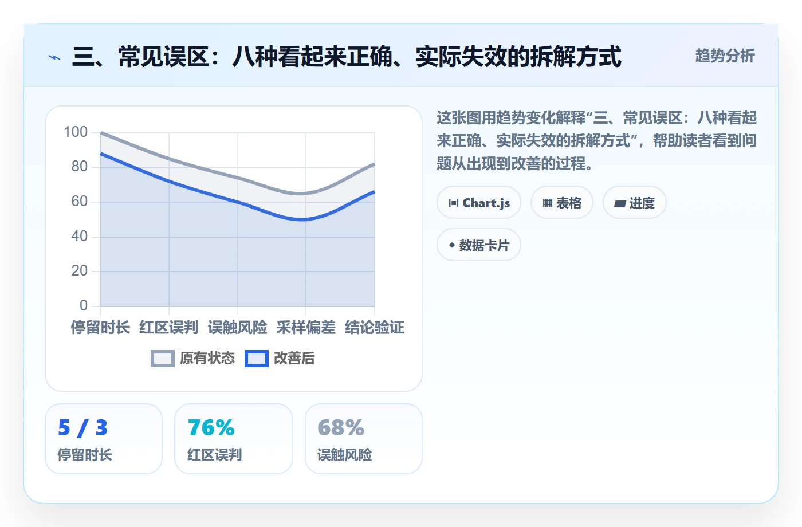Click the 68% value in the stat card
This screenshot has height=527, width=802.
point(341,428)
